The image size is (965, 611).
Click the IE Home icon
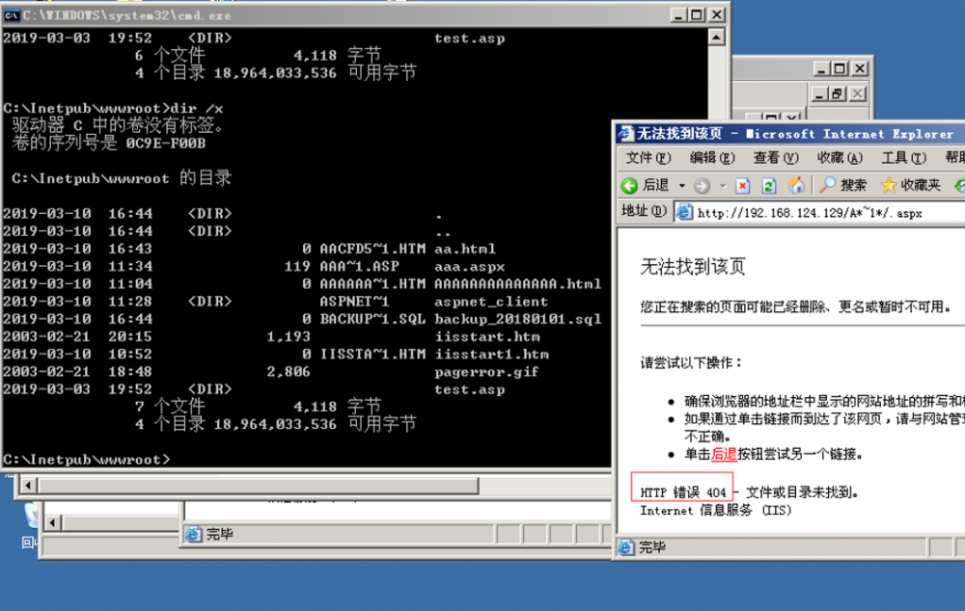[796, 185]
